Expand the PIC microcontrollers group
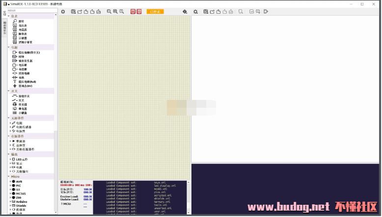Screen dimensions: 382x217 [10, 186]
